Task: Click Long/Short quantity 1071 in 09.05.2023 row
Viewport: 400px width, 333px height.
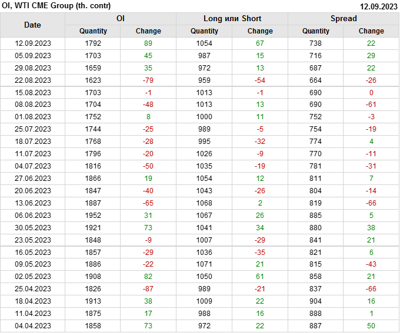Action: pyautogui.click(x=204, y=264)
